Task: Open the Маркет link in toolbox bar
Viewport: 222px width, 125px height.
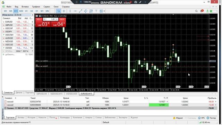Action: tap(178, 118)
